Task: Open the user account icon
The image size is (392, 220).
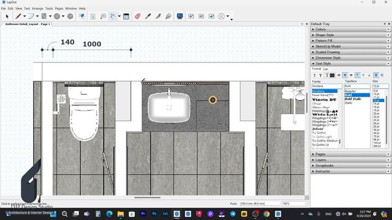Action: [221, 16]
